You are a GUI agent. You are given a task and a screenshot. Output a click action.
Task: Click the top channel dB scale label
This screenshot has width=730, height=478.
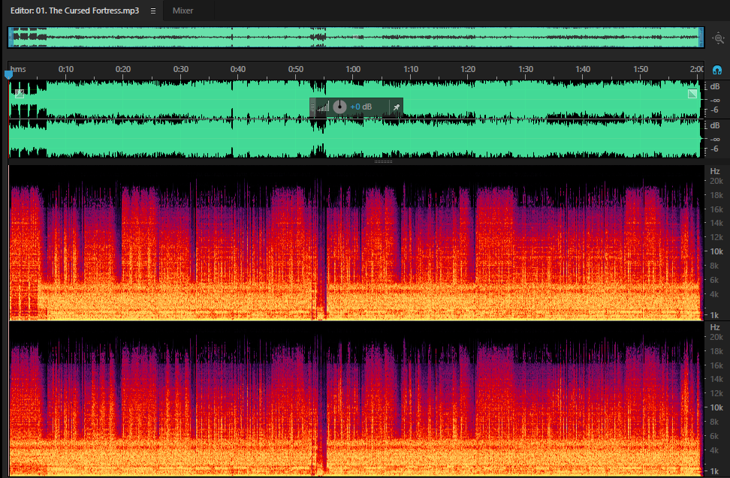pyautogui.click(x=715, y=86)
